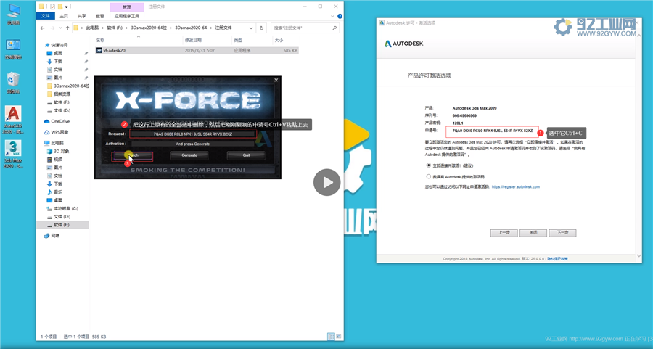Screen dimensions: 653x349
Task: Open the 主页 ribbon tab
Action: (x=64, y=16)
